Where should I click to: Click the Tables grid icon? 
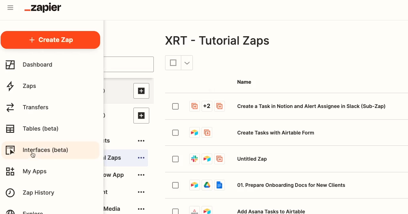(x=10, y=129)
